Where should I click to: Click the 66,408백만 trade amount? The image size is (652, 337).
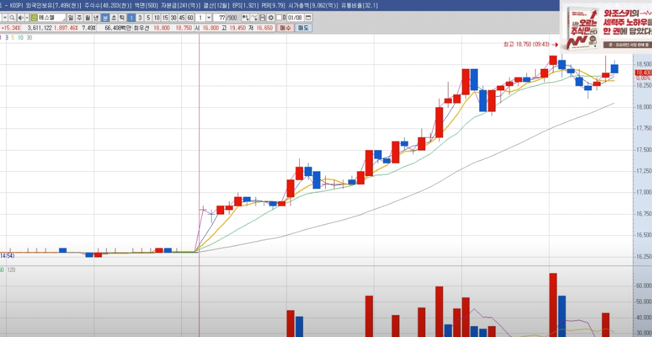pos(118,28)
